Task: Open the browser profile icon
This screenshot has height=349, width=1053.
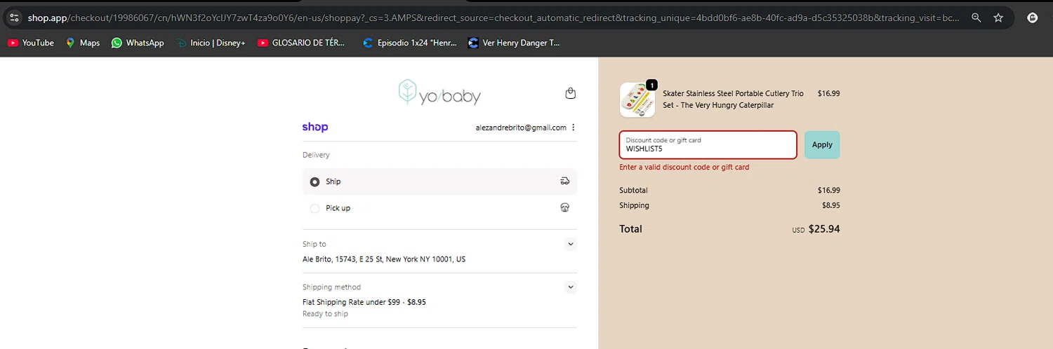Action: pyautogui.click(x=1033, y=18)
